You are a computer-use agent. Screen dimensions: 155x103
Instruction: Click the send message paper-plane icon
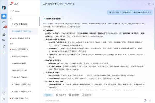tap(150, 100)
